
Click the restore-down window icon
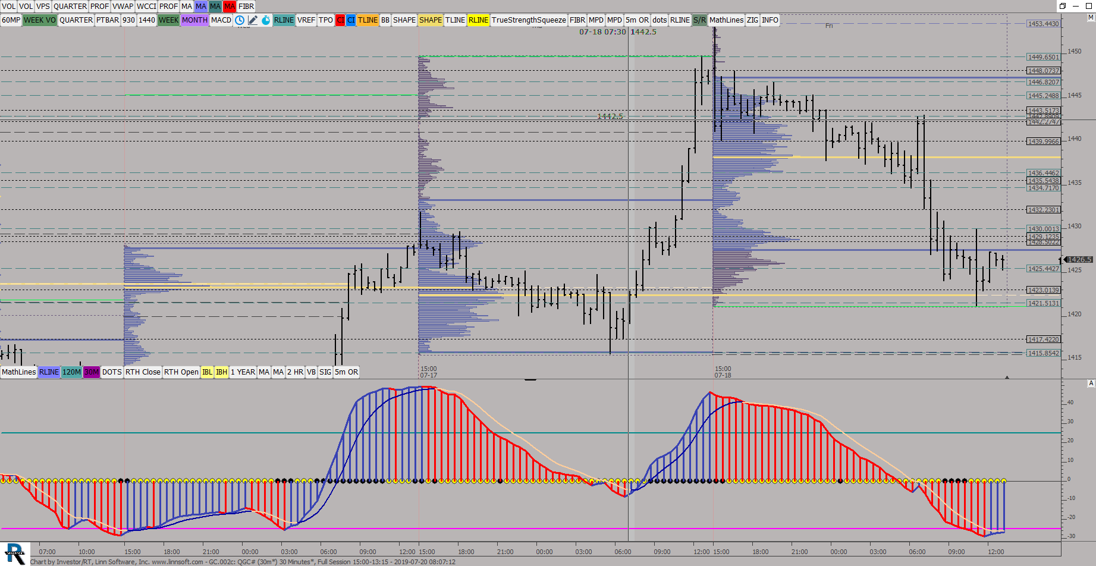tap(1062, 6)
